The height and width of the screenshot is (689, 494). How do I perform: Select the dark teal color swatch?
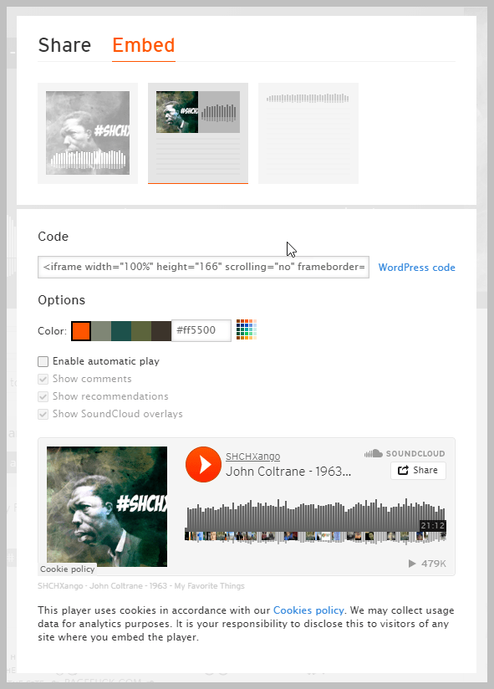[121, 331]
